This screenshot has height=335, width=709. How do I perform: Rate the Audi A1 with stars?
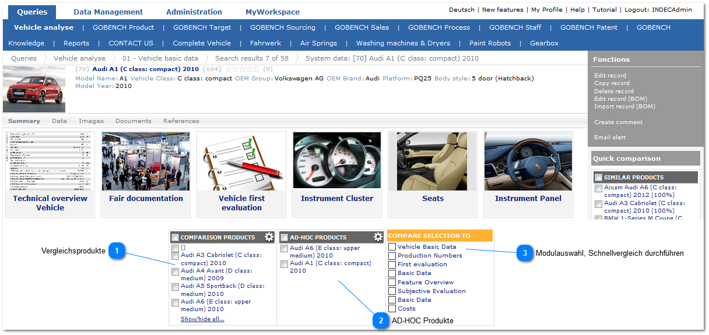241,69
